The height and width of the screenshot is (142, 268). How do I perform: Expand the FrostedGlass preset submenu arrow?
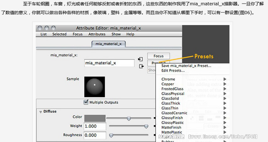pos(225,89)
